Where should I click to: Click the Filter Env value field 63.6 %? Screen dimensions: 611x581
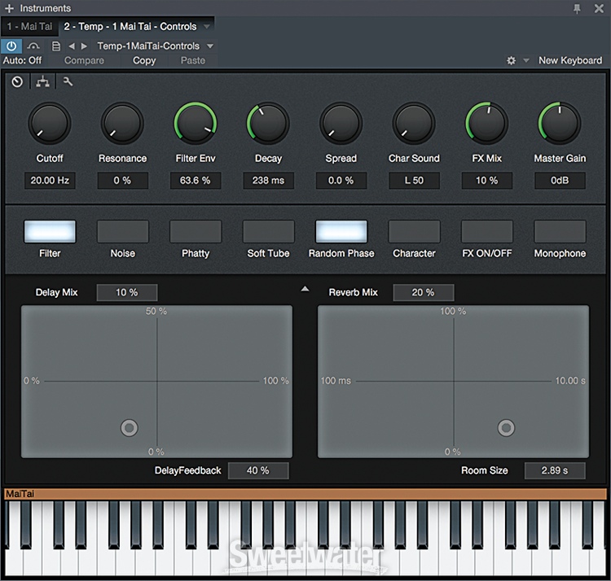point(196,181)
